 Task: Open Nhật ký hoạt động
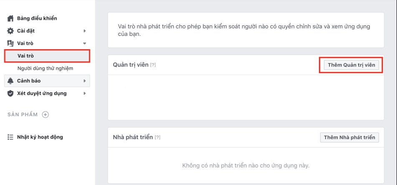(40, 137)
